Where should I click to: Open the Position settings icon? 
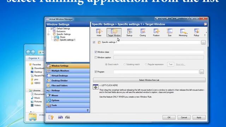point(156,32)
